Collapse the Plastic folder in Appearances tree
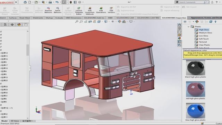The image size is (222, 125). tap(188, 27)
